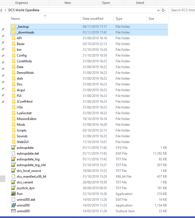
Task: Click the DCS World OpenBeta breadcrumb
Action: tap(24, 10)
